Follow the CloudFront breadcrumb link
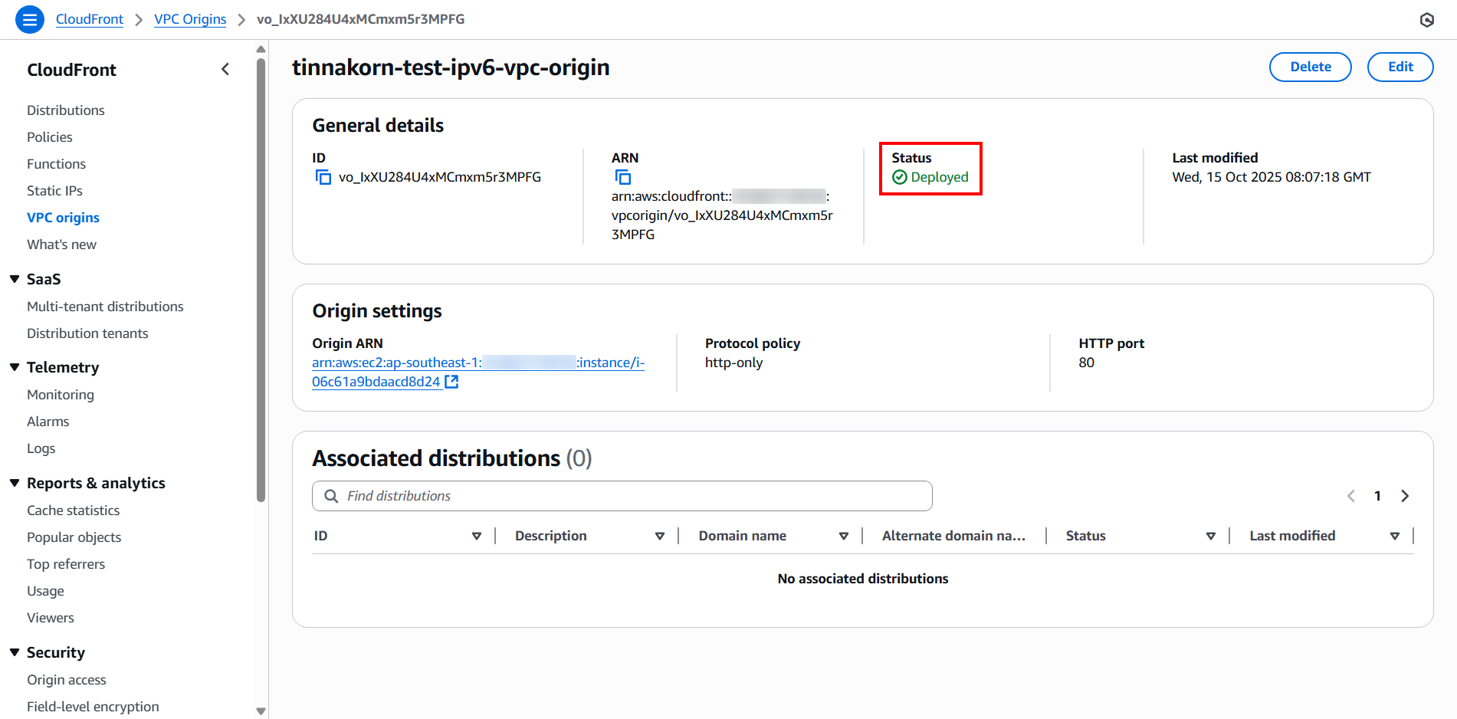This screenshot has width=1457, height=719. point(90,19)
